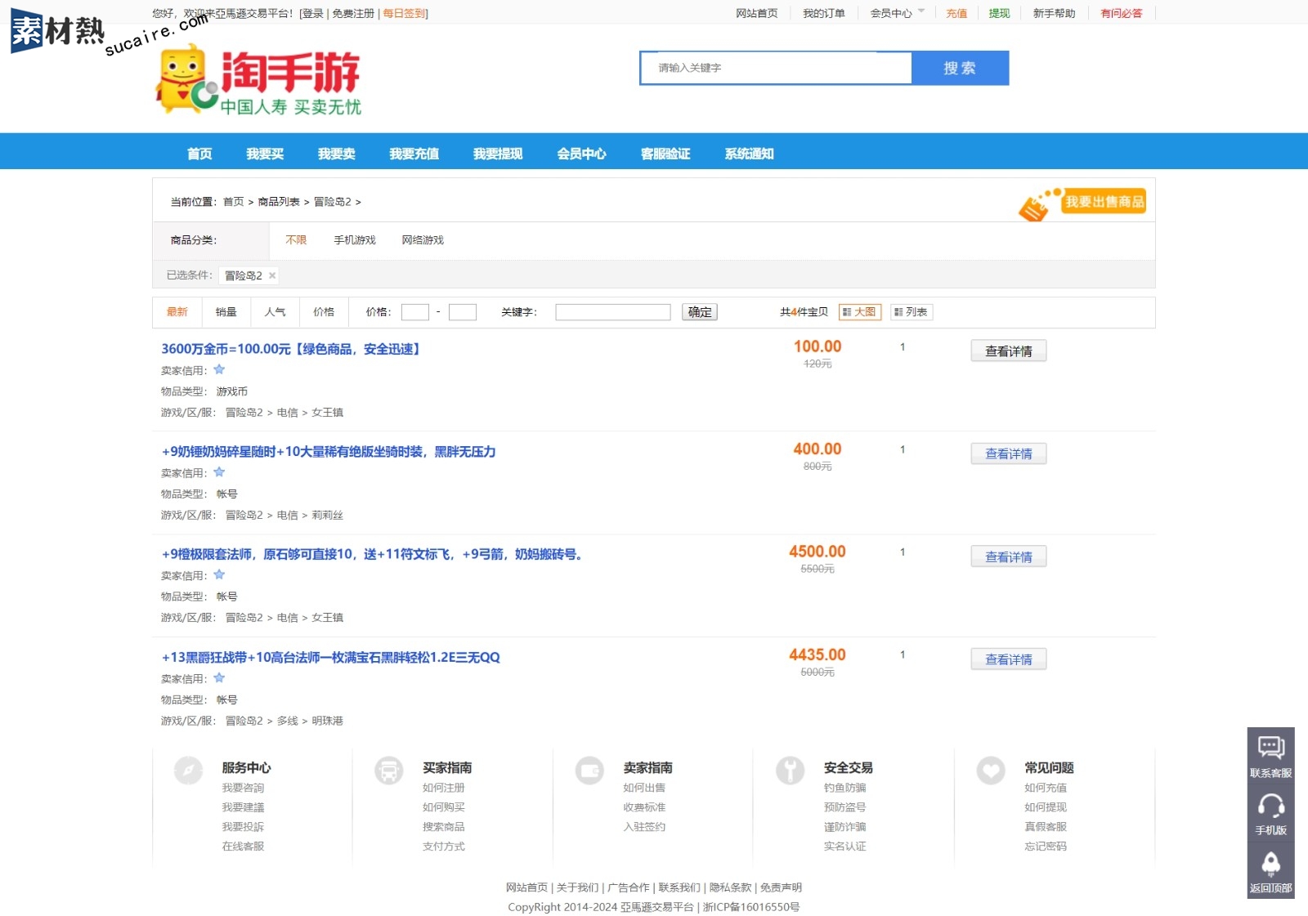The height and width of the screenshot is (916, 1308).
Task: Open 系统通知 in the navigation bar
Action: [750, 154]
